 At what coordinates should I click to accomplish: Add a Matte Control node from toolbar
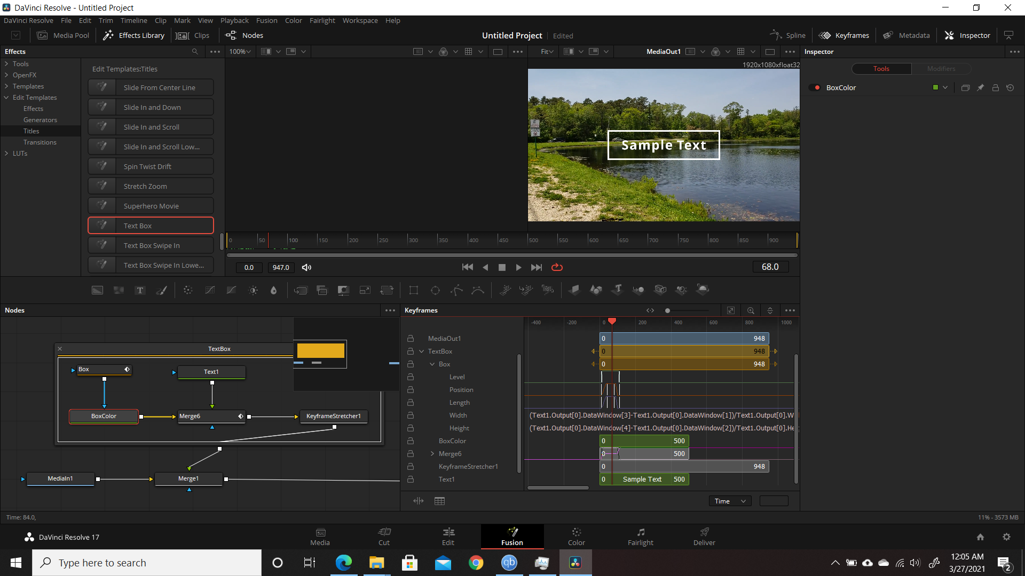343,290
